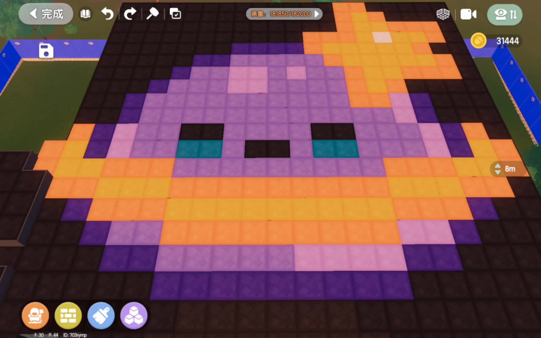Select the black mouth tile

click(x=267, y=149)
